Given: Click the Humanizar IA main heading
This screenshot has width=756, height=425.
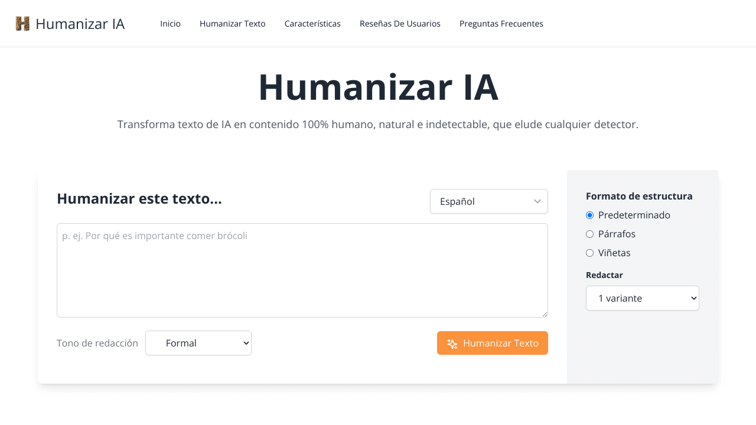Looking at the screenshot, I should pos(378,87).
